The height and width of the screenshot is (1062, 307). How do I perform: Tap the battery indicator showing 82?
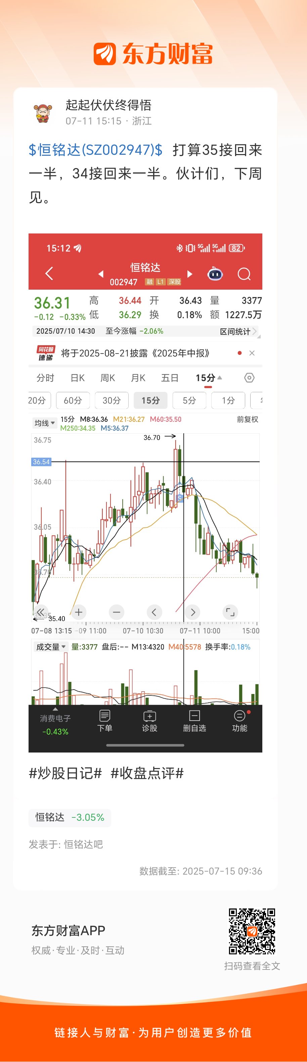point(236,248)
